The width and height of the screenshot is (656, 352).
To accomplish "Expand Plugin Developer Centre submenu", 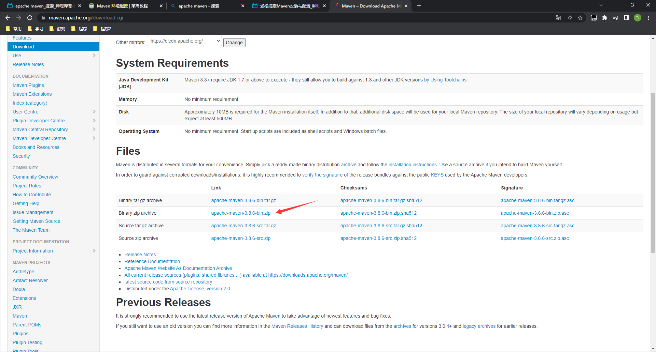I will click(x=94, y=121).
